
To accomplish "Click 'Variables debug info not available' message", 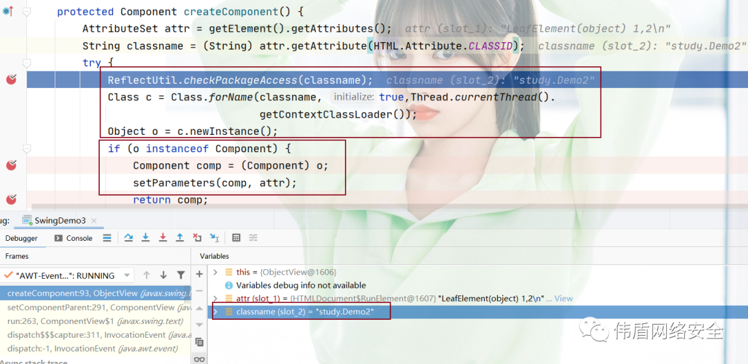I will 301,285.
